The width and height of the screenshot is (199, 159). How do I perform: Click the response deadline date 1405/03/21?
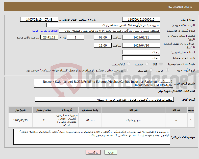click(141, 37)
